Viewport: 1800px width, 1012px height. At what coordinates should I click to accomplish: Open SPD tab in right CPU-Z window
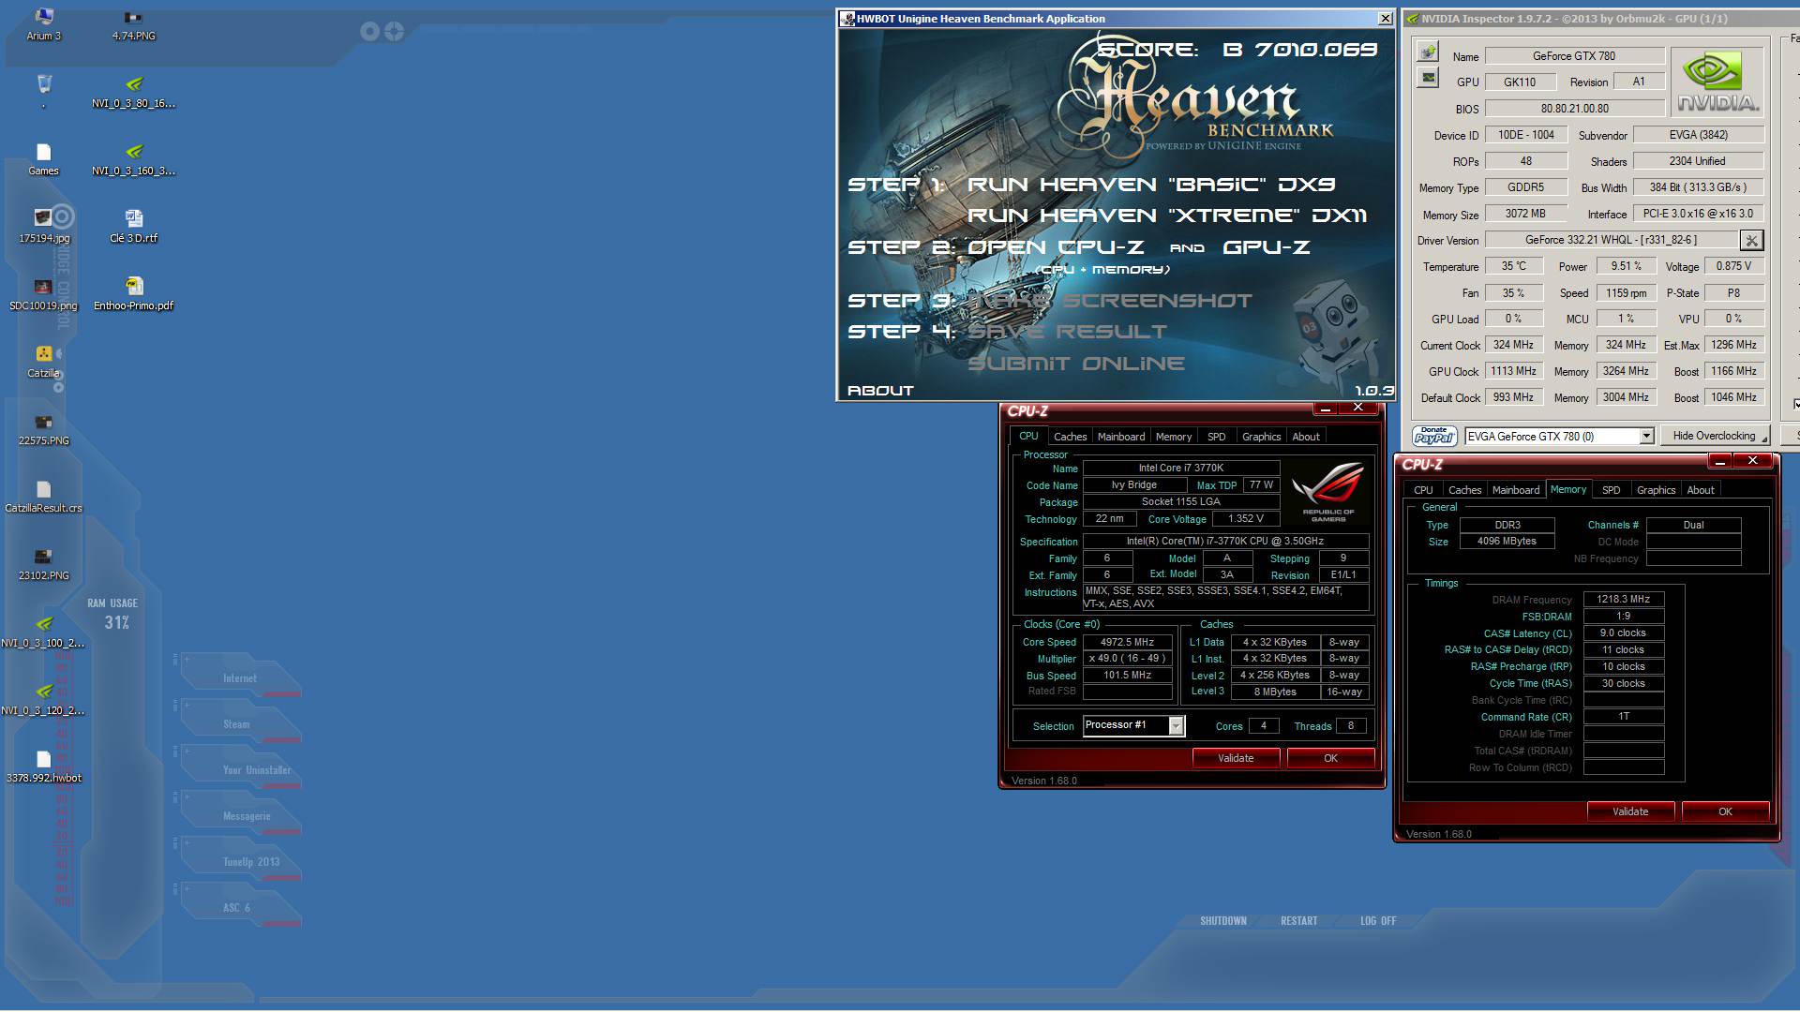[1611, 490]
